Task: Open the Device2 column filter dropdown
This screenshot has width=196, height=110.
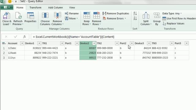Action: (94, 43)
